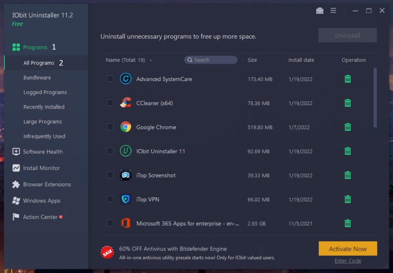This screenshot has height=273, width=393.
Task: Click the Install Monitor chart icon
Action: 16,168
